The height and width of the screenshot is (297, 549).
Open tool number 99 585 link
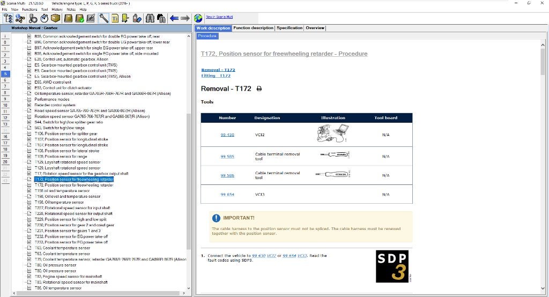coord(227,157)
